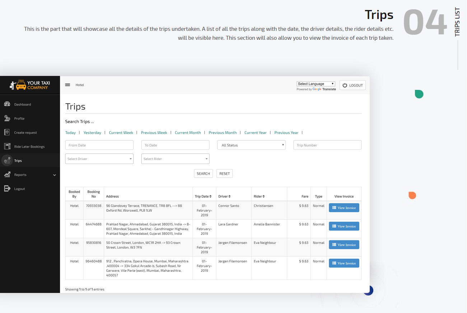Click rider name Amelia Bannister
This screenshot has height=313, width=467.
point(267,224)
